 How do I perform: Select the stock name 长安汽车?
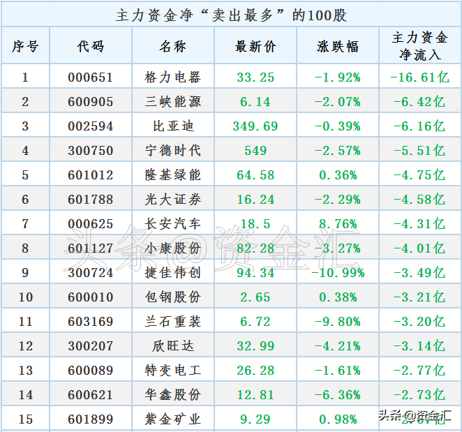[173, 224]
